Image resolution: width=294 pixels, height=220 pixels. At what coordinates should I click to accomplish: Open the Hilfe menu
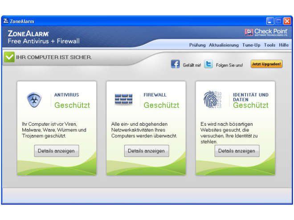click(284, 45)
